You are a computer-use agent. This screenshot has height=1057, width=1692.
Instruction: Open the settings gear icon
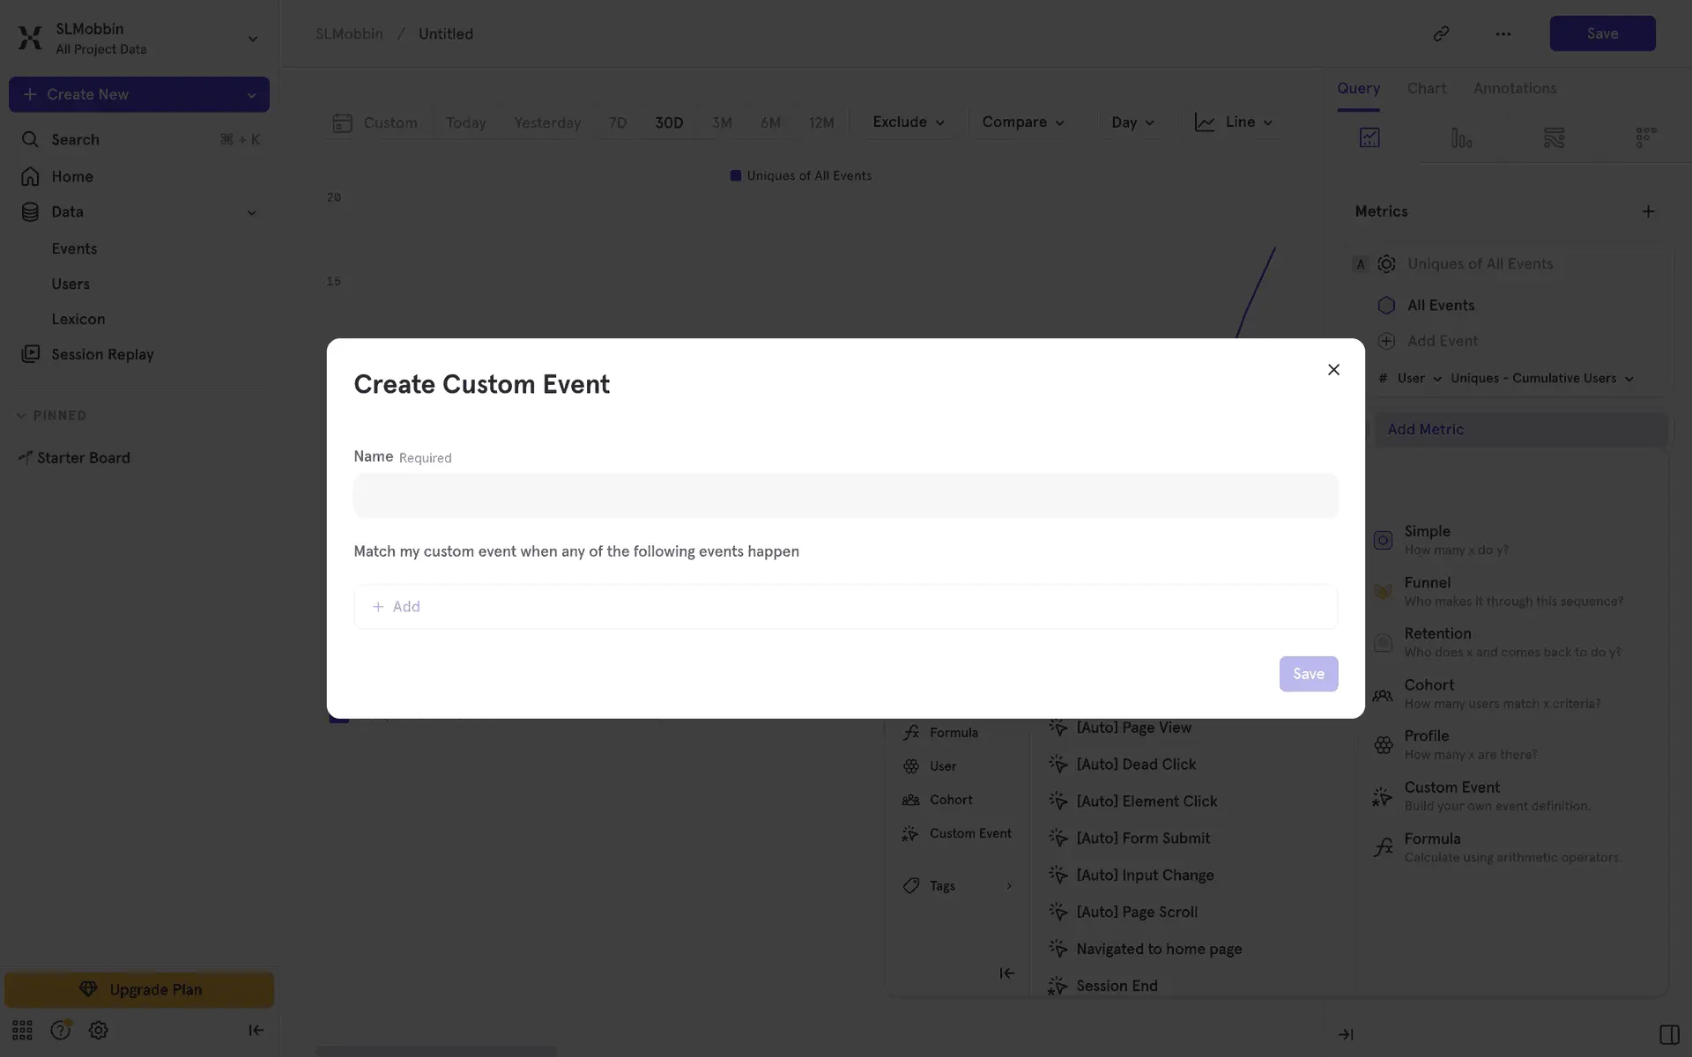point(99,1030)
